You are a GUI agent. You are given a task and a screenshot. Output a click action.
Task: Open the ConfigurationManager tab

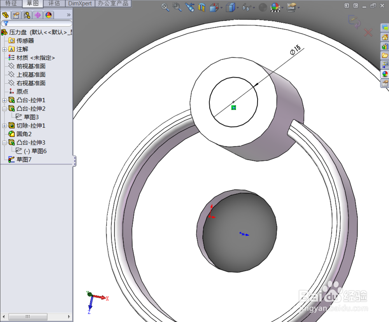click(x=27, y=15)
